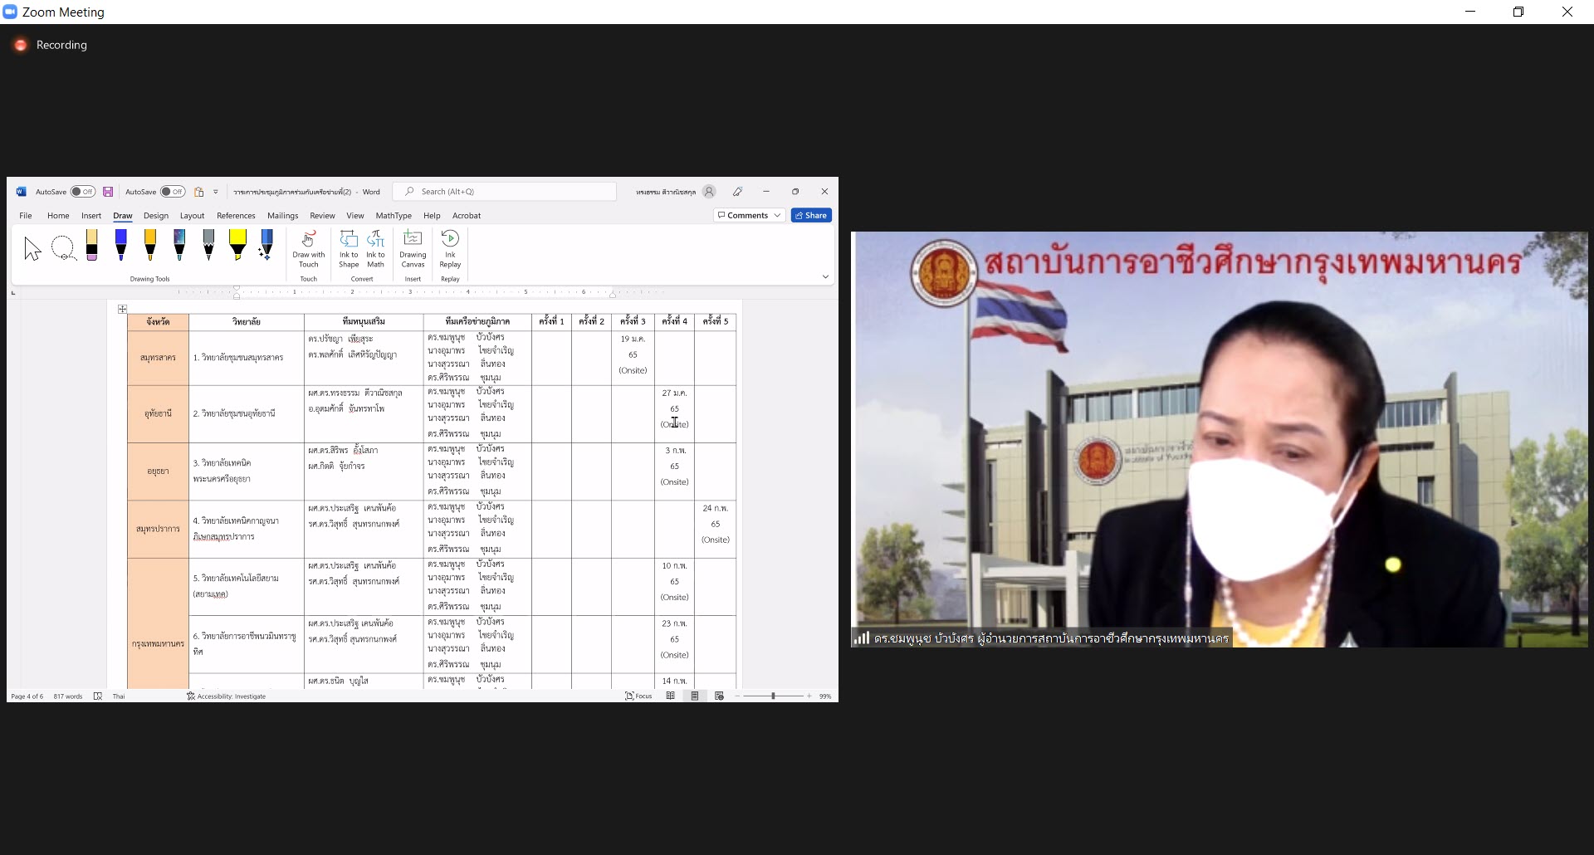Click the 817 words counter
The image size is (1594, 855).
point(68,696)
